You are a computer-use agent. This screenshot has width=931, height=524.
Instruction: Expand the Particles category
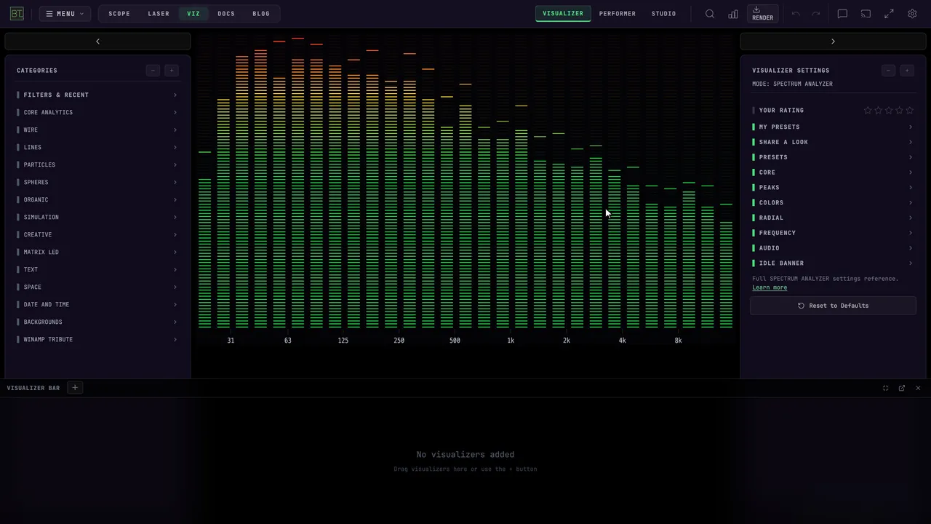[x=97, y=164]
